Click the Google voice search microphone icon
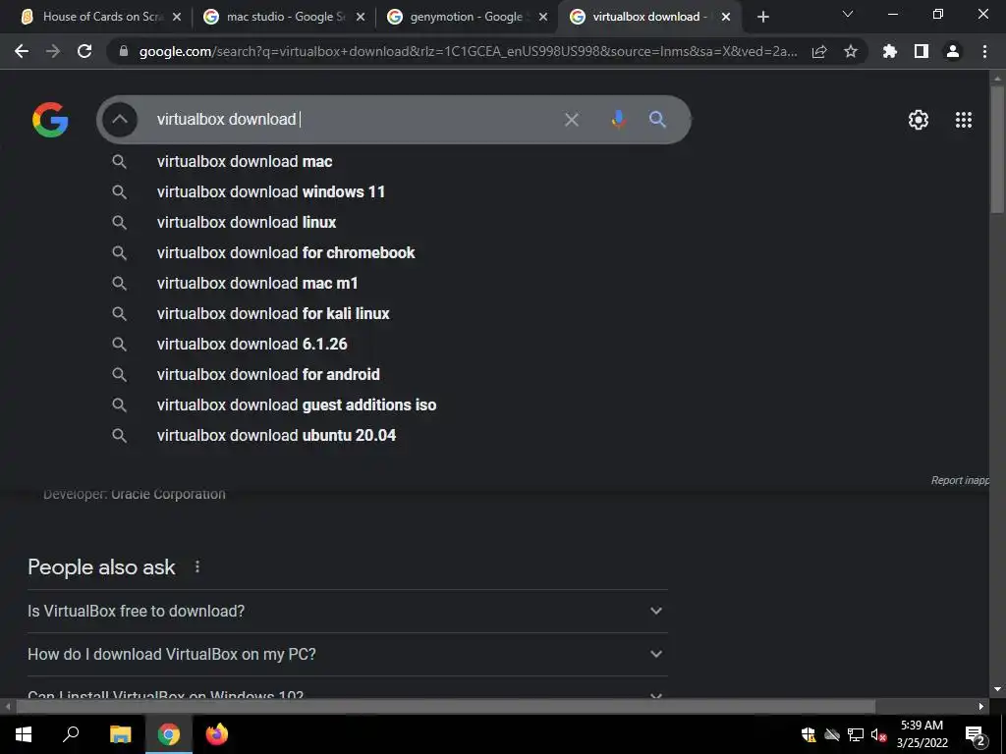Viewport: 1006px width, 754px height. coord(618,119)
